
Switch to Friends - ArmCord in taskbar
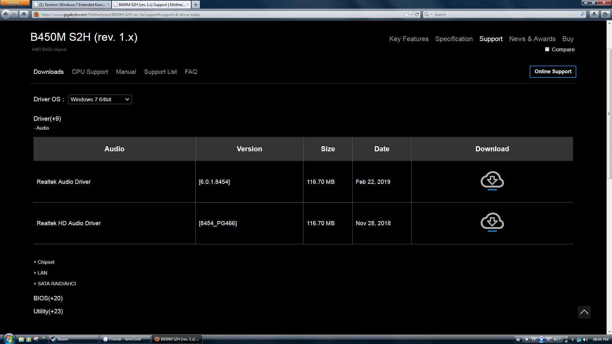coord(125,339)
